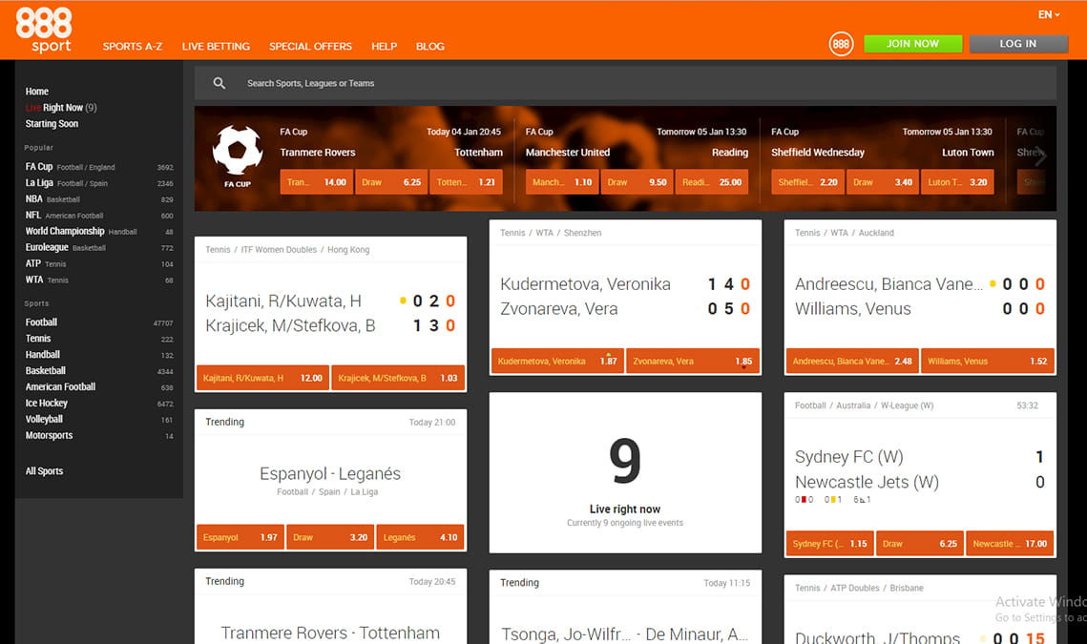Select La Liga under Popular
The image size is (1087, 644).
(99, 183)
